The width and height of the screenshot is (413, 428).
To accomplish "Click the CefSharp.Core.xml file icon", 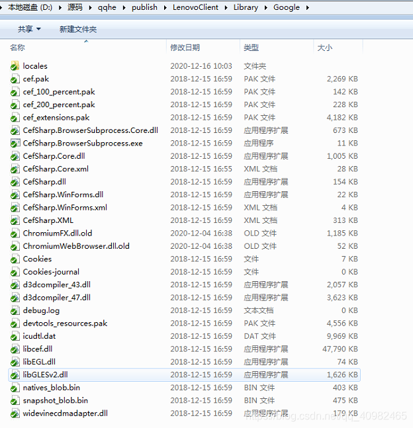I will click(x=15, y=169).
